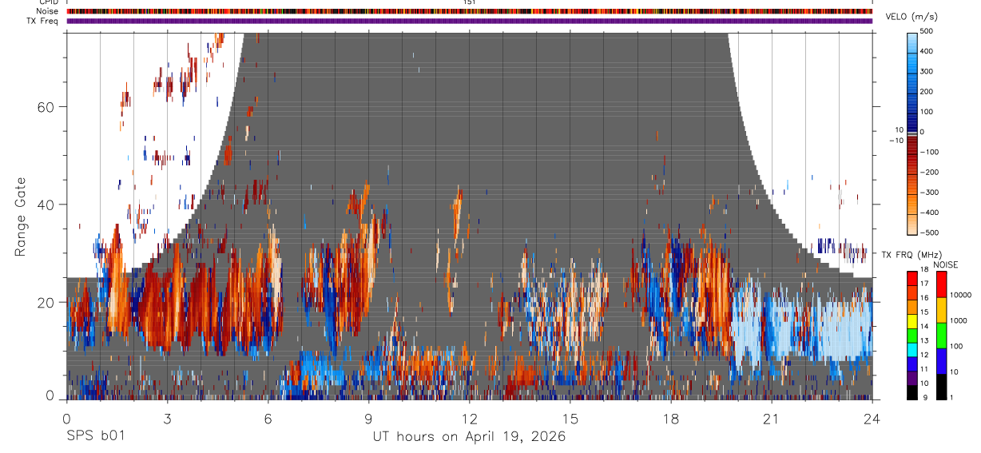Screen dimensions: 981x453
Task: Click the 'UT hours on April 19, 2026' axis title
Action: pos(469,437)
